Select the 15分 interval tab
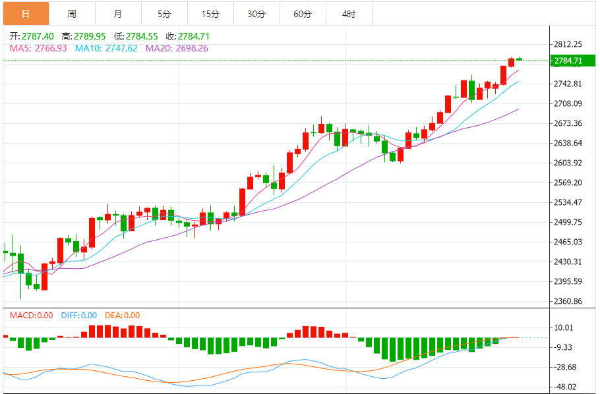 pyautogui.click(x=210, y=13)
